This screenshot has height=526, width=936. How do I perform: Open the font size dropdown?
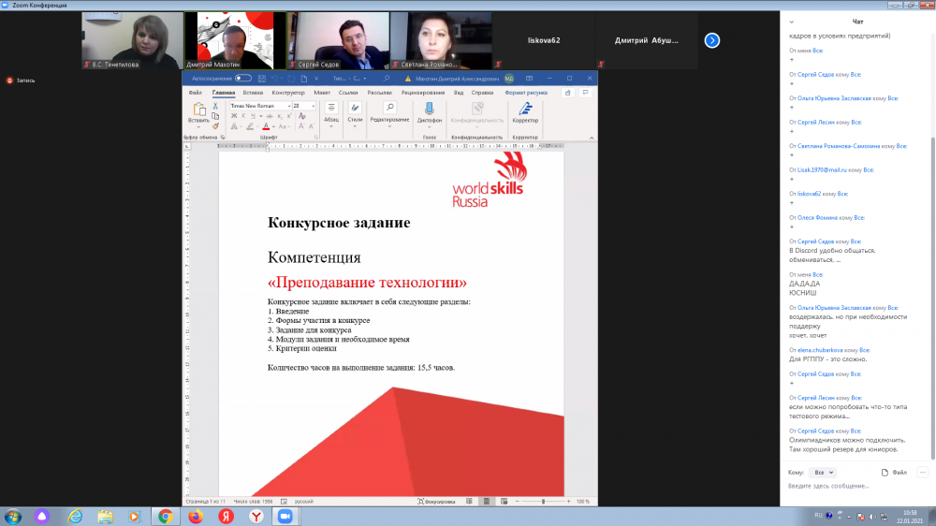tap(312, 106)
